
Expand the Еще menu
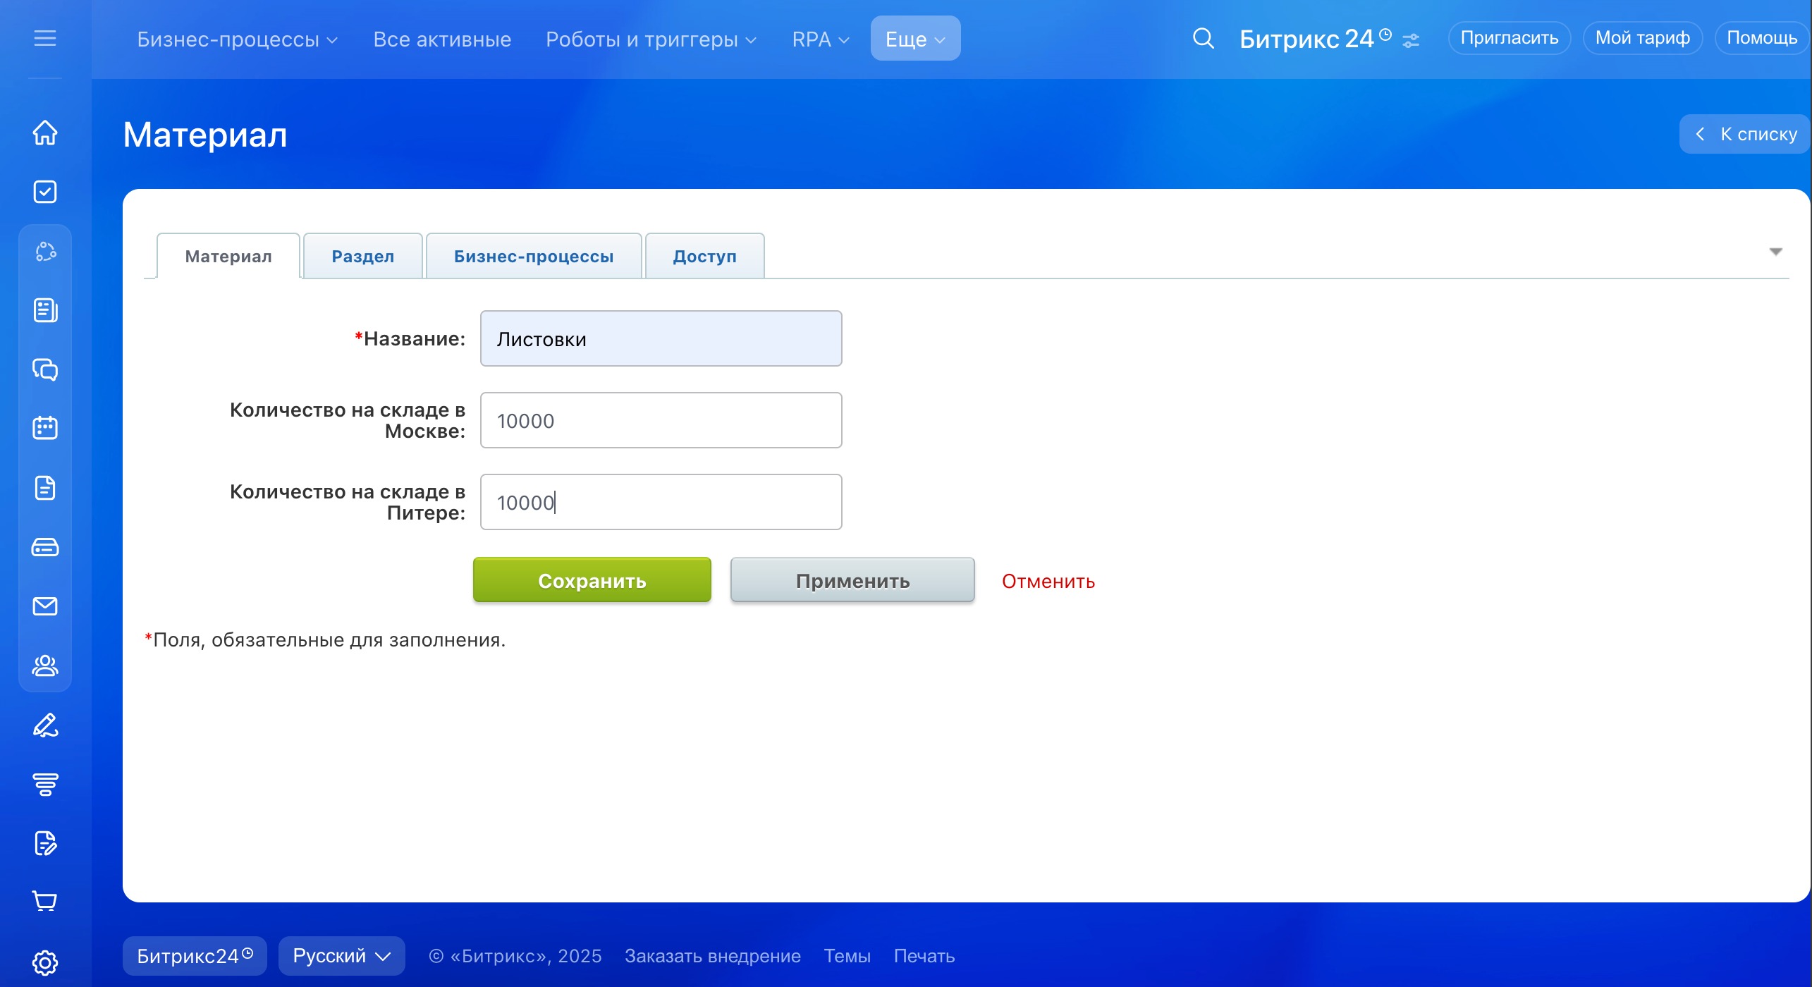click(x=915, y=39)
